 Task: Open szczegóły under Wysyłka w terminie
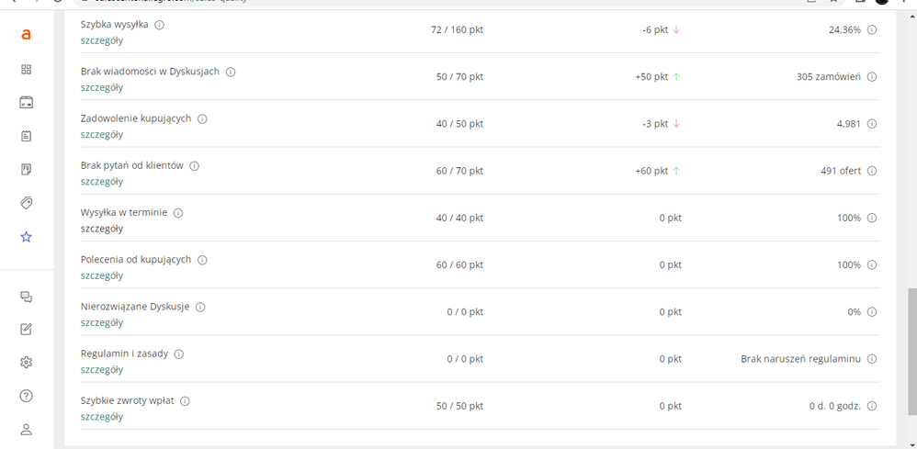(102, 229)
